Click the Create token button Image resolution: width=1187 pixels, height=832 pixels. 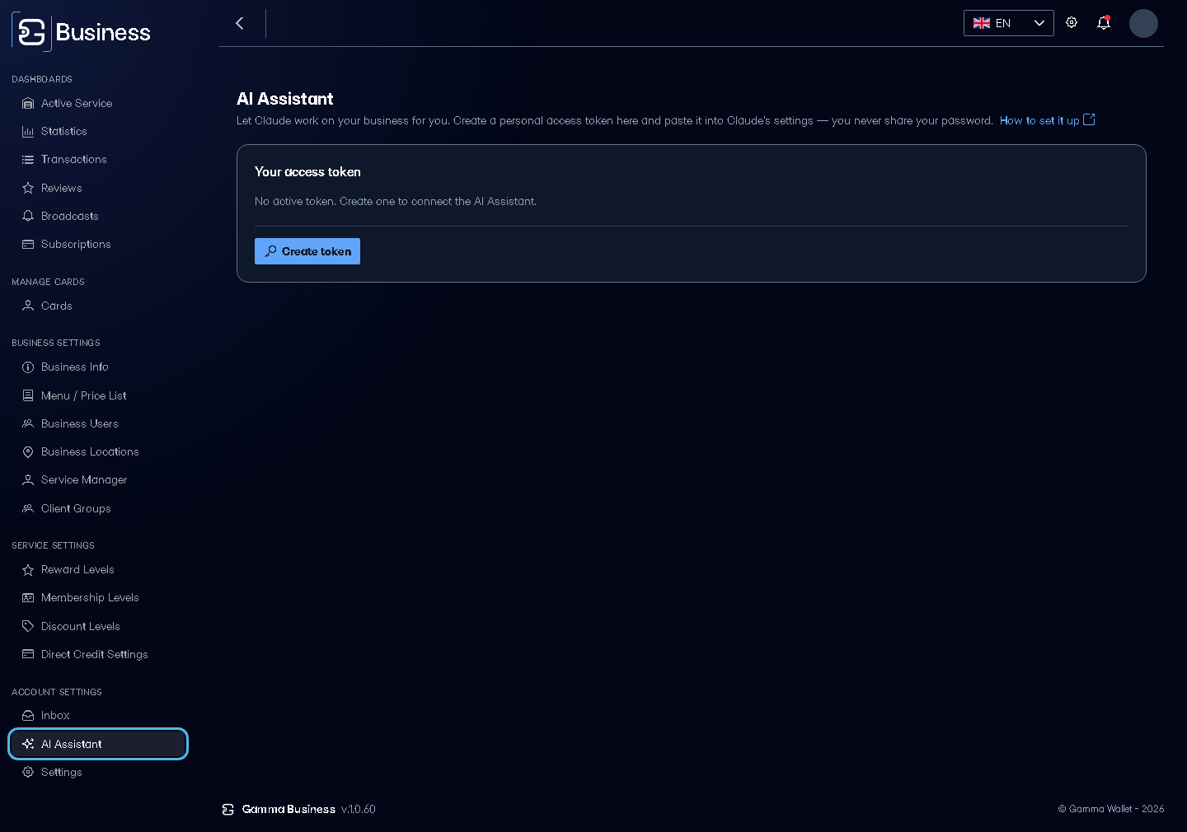(x=307, y=251)
